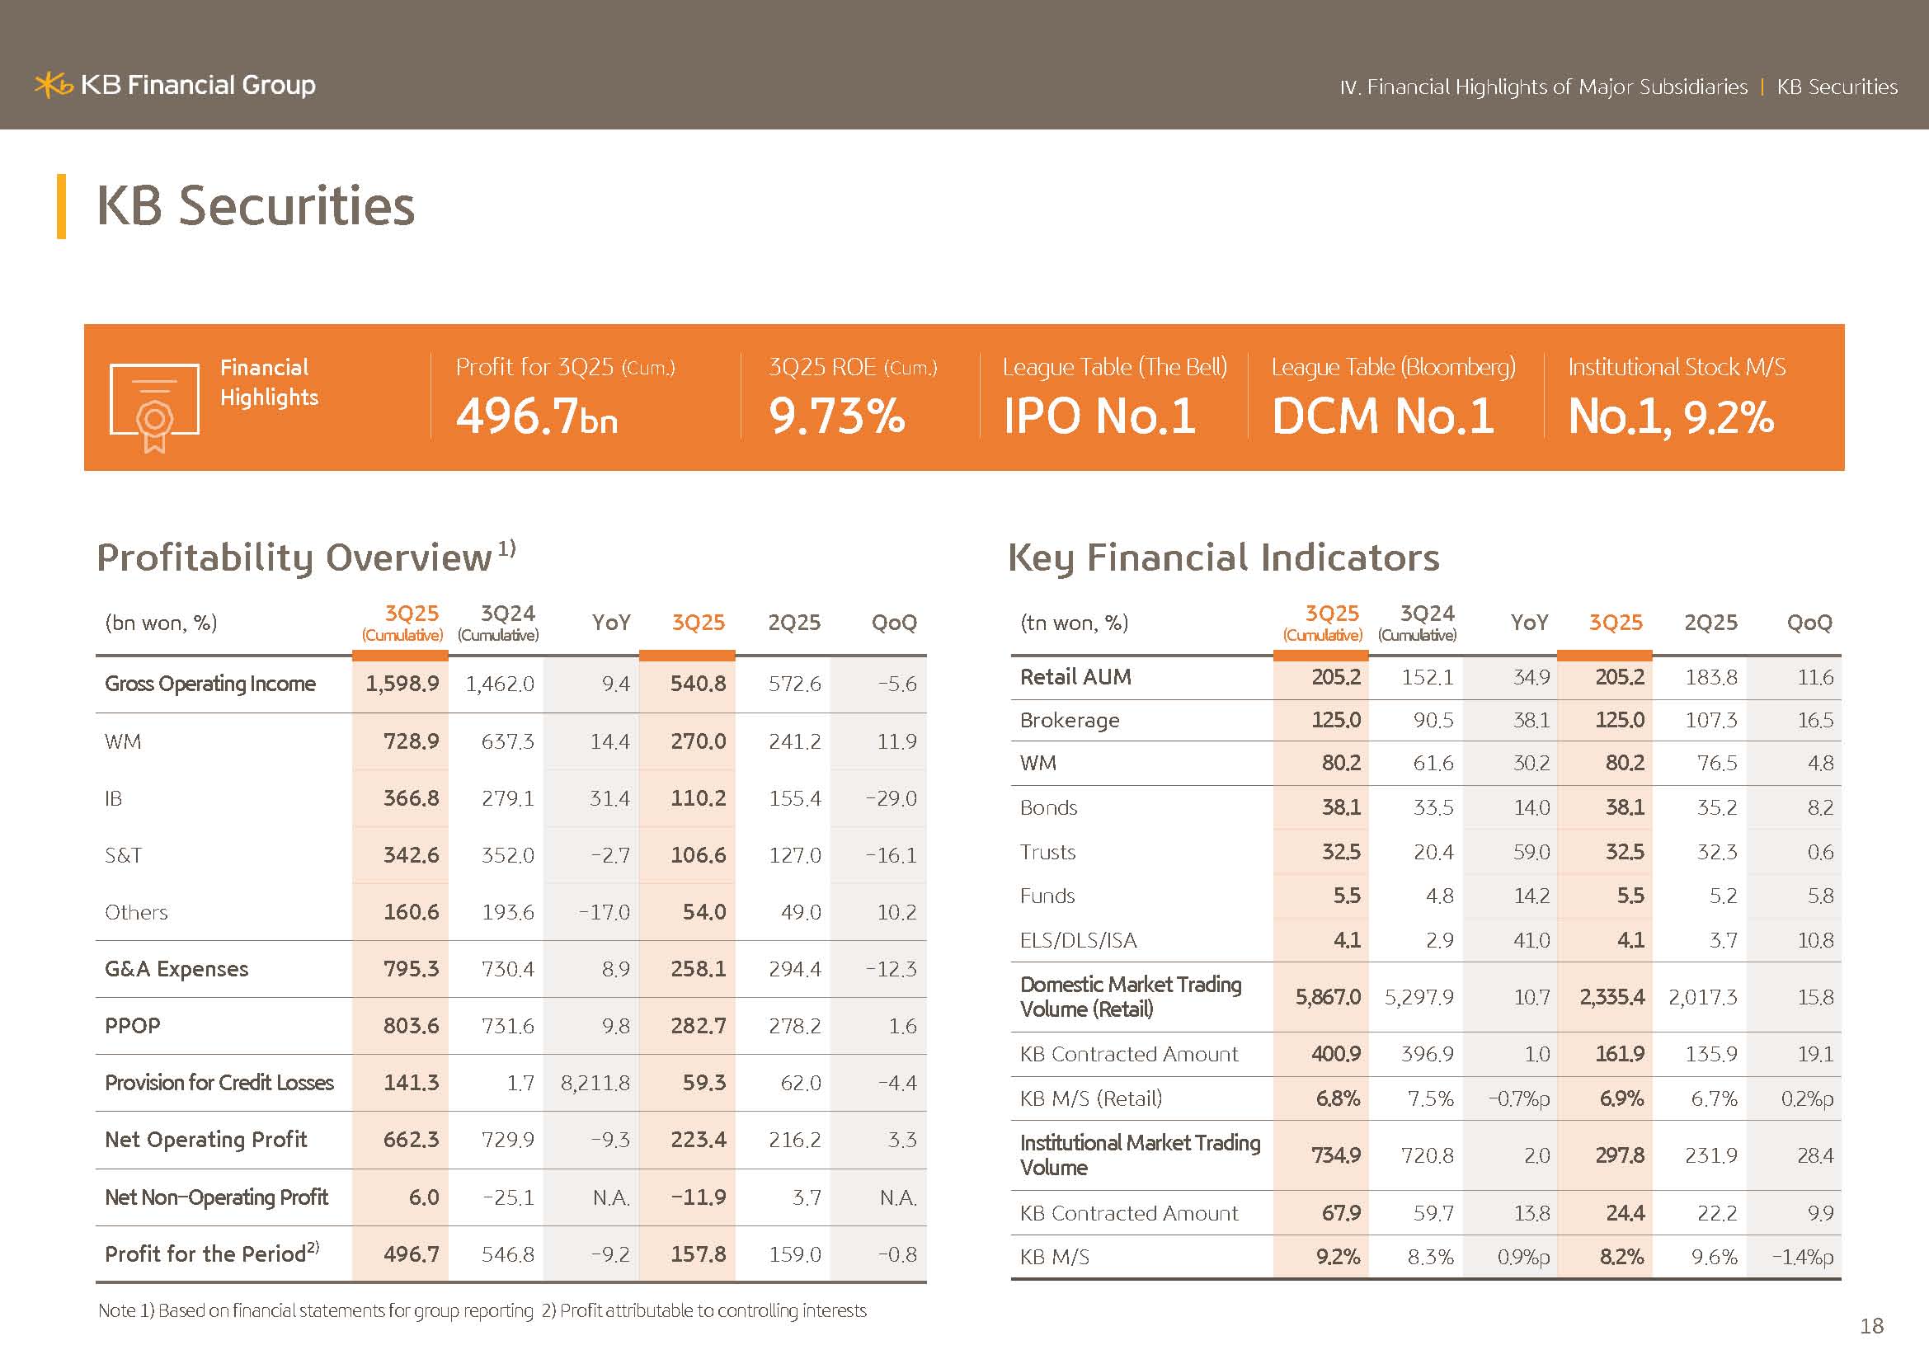Screen dimensions: 1929x1364
Task: Click the Key Financial Indicators heading
Action: click(1223, 557)
